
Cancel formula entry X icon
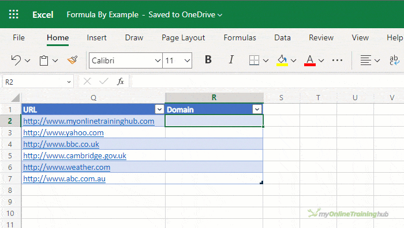pyautogui.click(x=87, y=82)
